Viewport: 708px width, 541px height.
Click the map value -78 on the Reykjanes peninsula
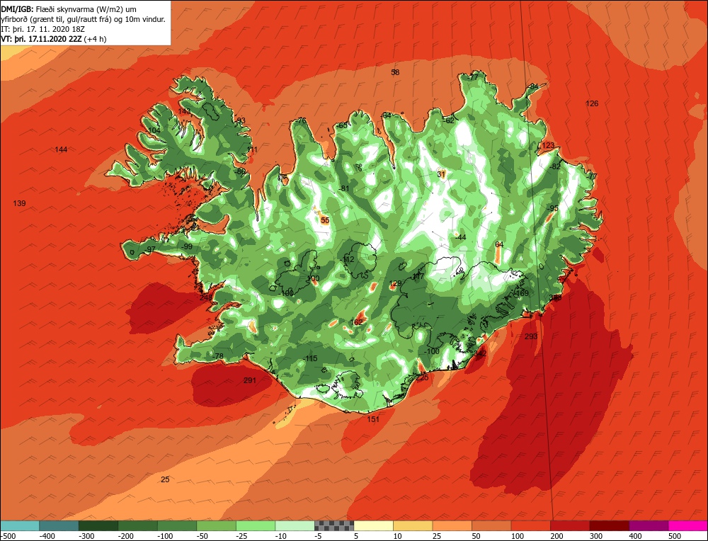pos(217,356)
